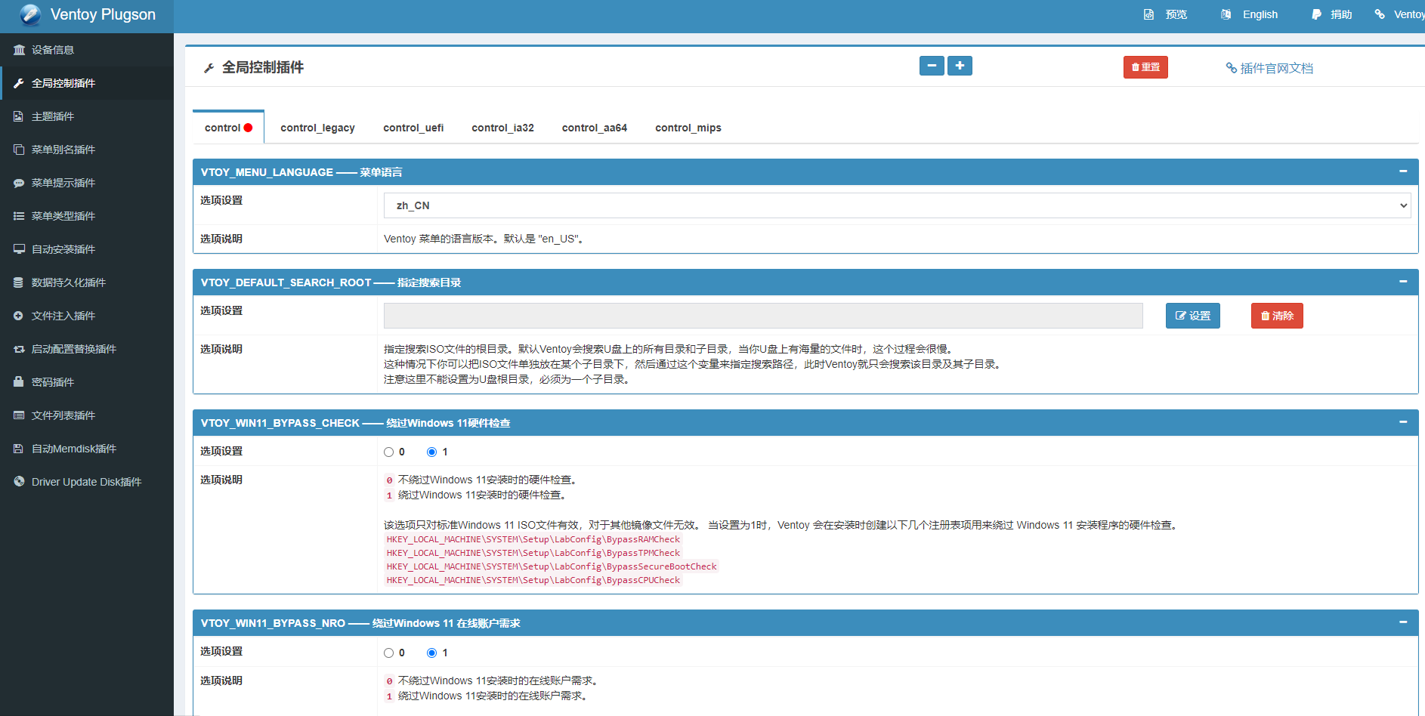Click the VTOY_MENU_LANGUAGE panel title text

coord(301,172)
